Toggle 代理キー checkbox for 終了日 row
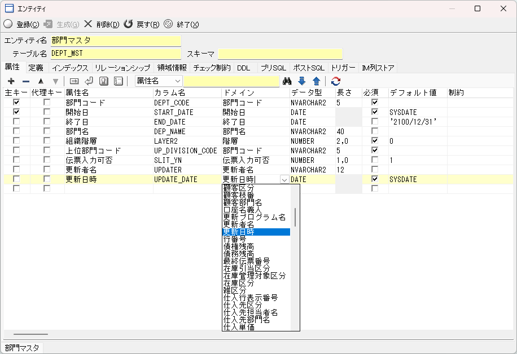The image size is (517, 354). [x=47, y=122]
